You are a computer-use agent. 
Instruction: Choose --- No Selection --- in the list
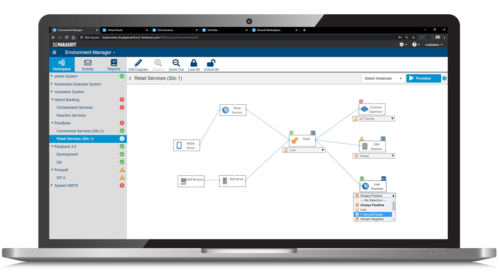tap(373, 200)
